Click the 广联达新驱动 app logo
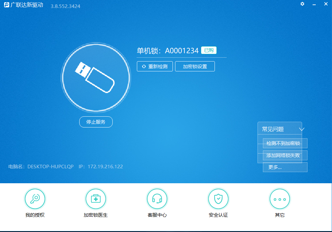The image size is (332, 232). coord(7,5)
